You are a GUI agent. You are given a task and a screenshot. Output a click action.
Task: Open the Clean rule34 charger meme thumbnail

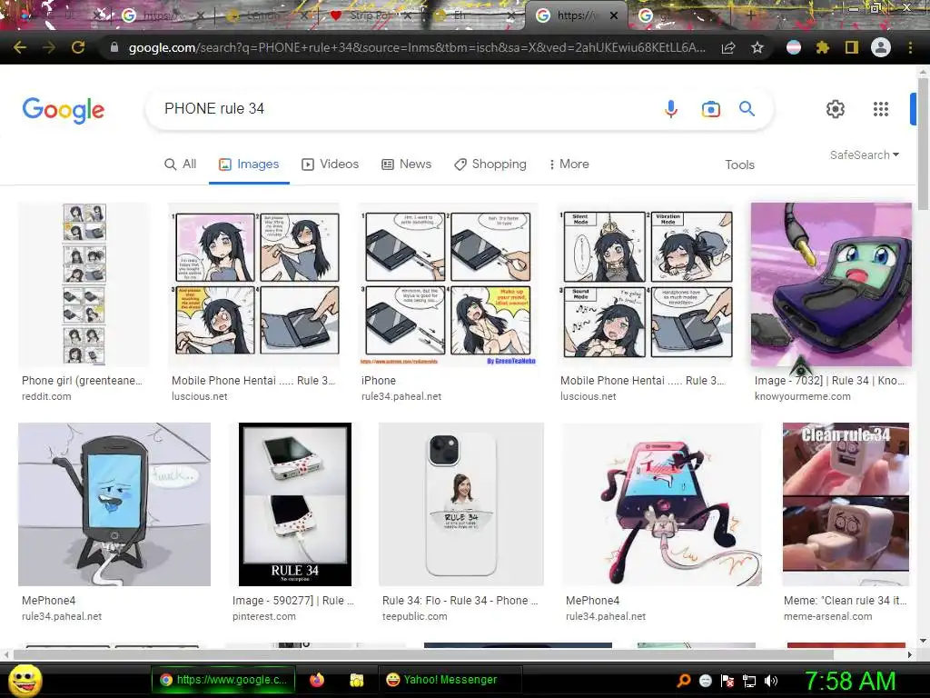pos(846,504)
